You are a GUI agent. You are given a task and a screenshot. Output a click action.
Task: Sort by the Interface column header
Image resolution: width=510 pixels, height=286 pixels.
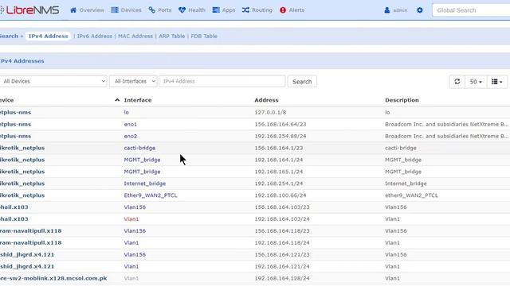[138, 100]
